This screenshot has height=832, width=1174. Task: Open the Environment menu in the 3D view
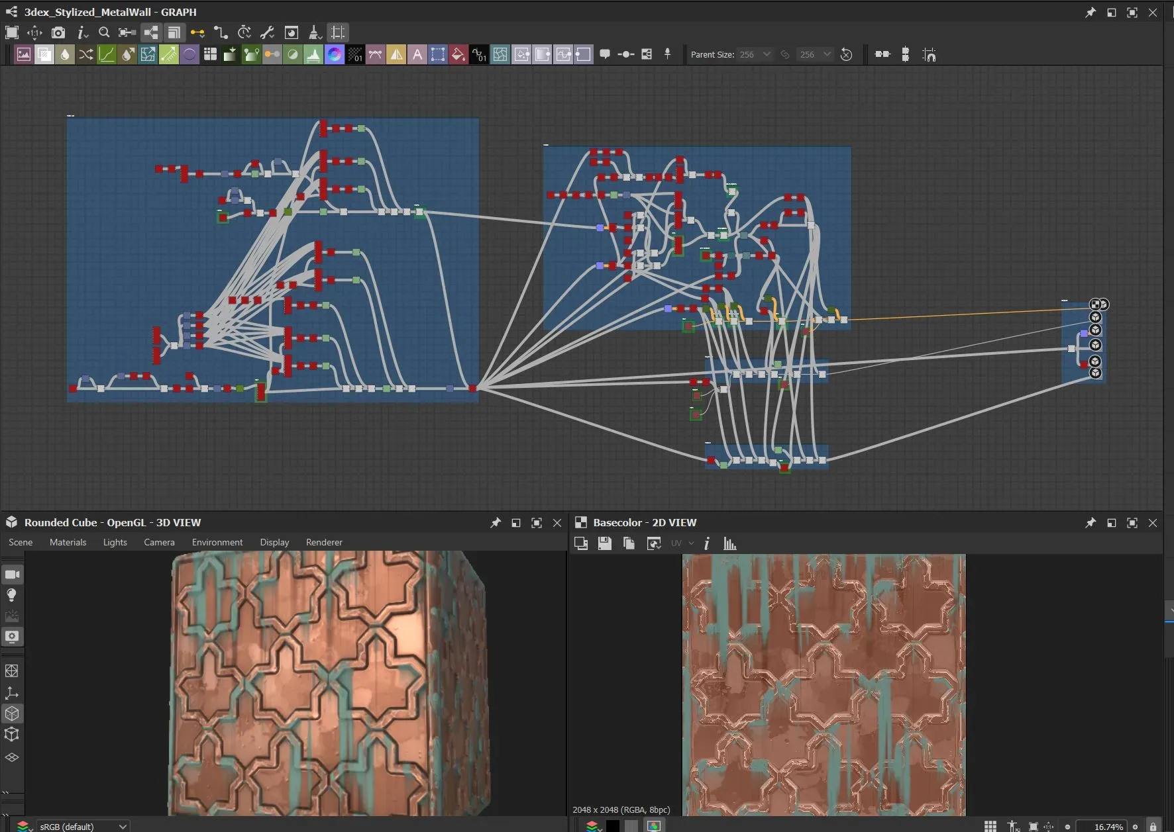point(217,542)
